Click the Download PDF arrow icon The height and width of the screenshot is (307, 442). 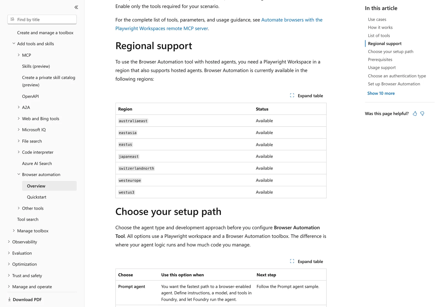(9, 299)
